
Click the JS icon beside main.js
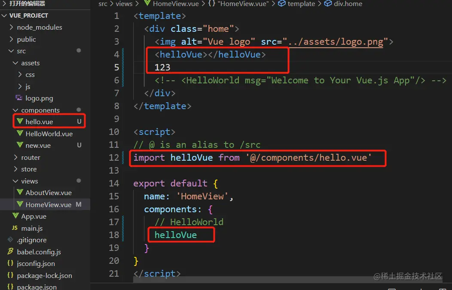pos(15,228)
